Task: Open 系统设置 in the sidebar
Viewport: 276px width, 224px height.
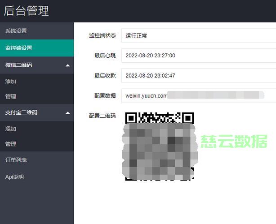Action: click(x=36, y=31)
